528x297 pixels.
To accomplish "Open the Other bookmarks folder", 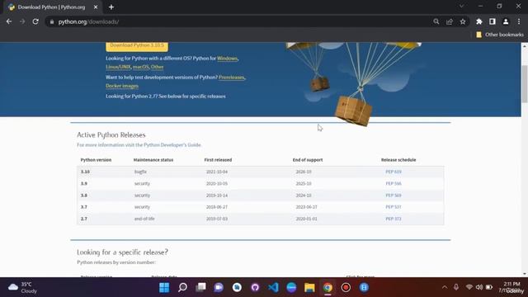I will click(x=500, y=35).
